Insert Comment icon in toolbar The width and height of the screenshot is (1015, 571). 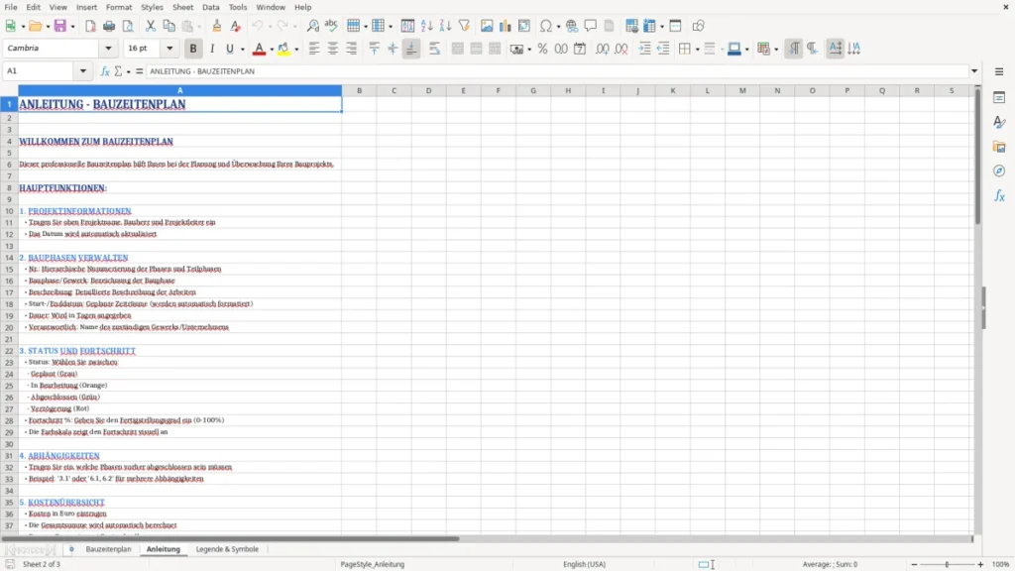[591, 26]
